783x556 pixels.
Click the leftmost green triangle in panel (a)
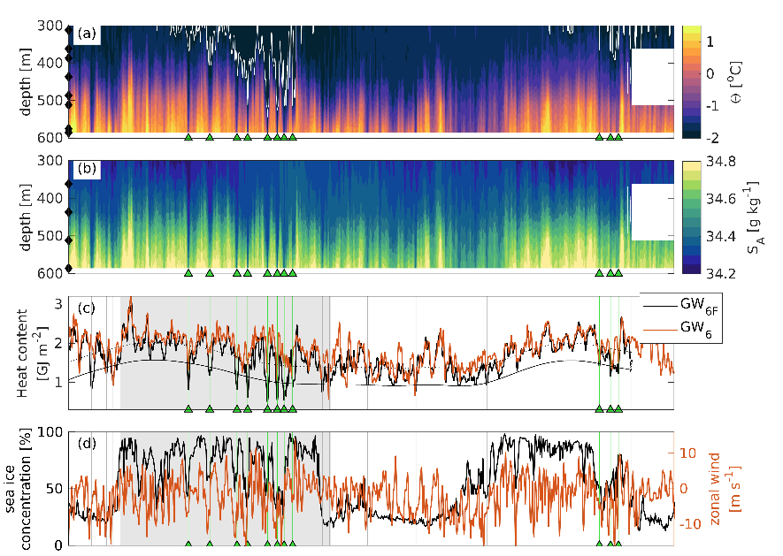[x=188, y=137]
